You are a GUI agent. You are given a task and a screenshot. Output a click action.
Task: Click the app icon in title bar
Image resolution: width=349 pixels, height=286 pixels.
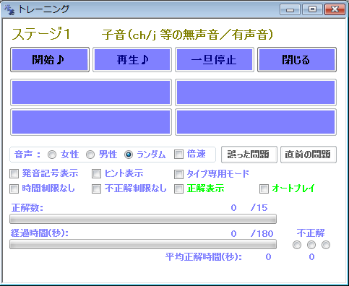click(9, 10)
